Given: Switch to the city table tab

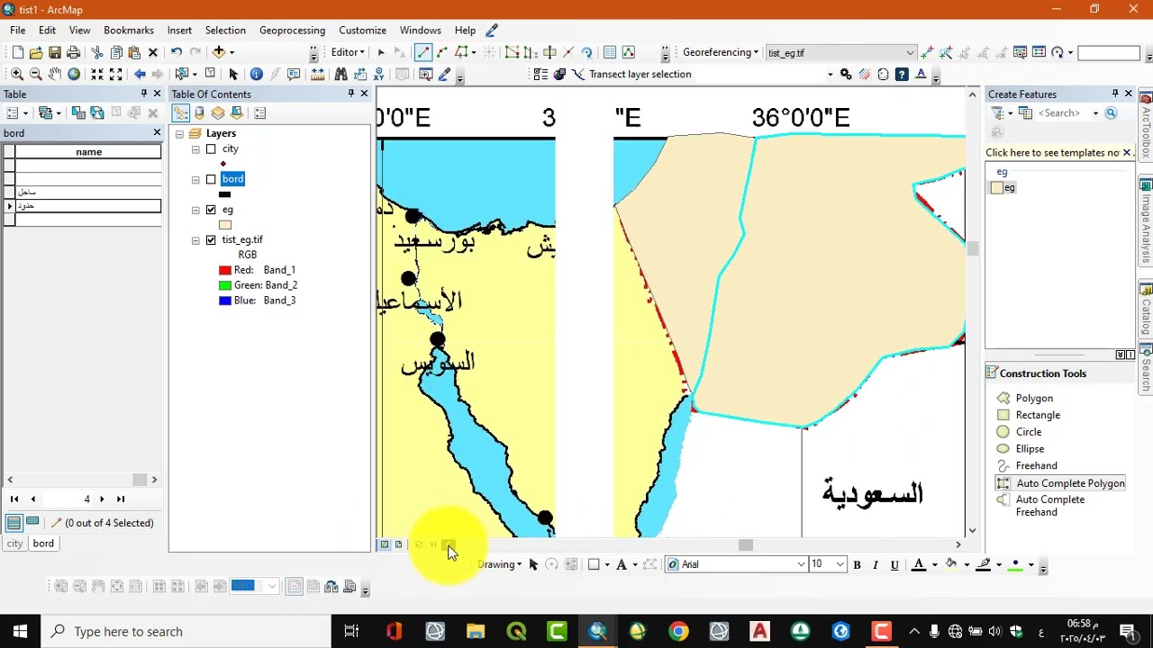Looking at the screenshot, I should (14, 544).
